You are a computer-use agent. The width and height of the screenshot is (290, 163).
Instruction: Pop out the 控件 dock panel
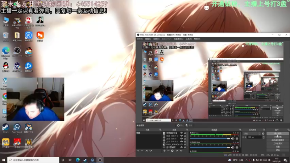tap(288, 130)
